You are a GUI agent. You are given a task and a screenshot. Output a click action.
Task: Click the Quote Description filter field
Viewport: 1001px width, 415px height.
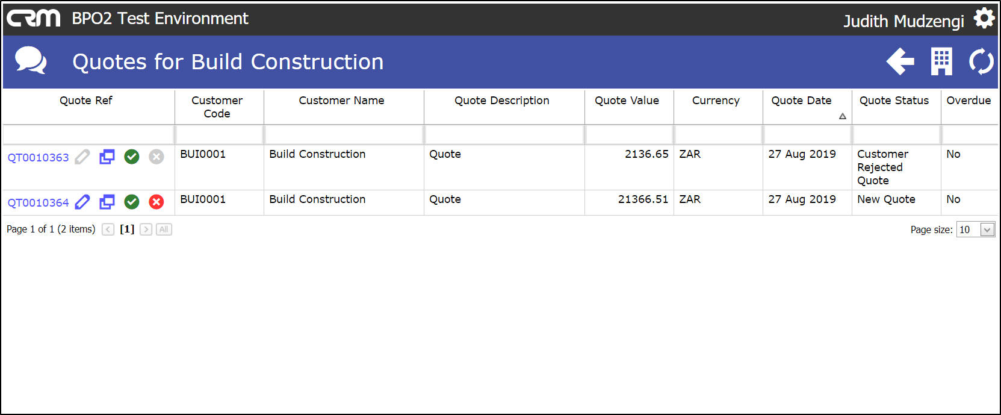(x=504, y=134)
